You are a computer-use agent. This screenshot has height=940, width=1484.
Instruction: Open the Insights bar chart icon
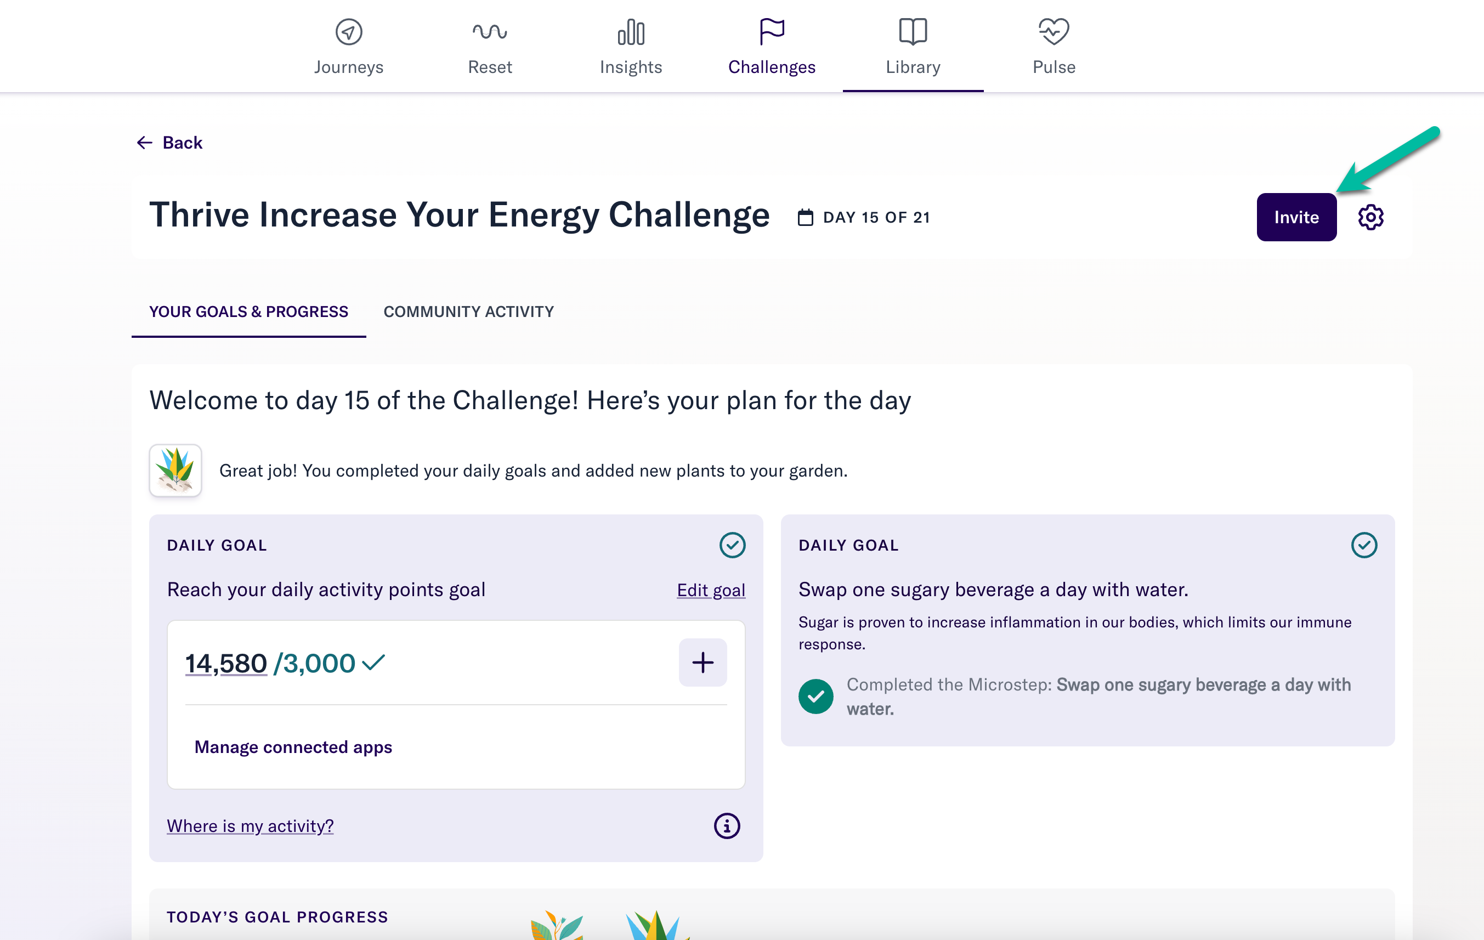(631, 32)
